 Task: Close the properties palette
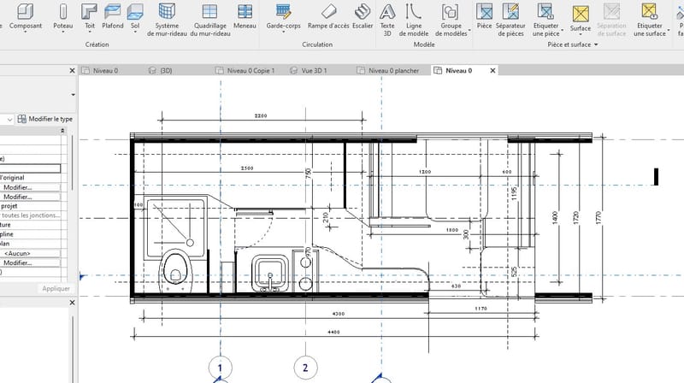pyautogui.click(x=72, y=70)
